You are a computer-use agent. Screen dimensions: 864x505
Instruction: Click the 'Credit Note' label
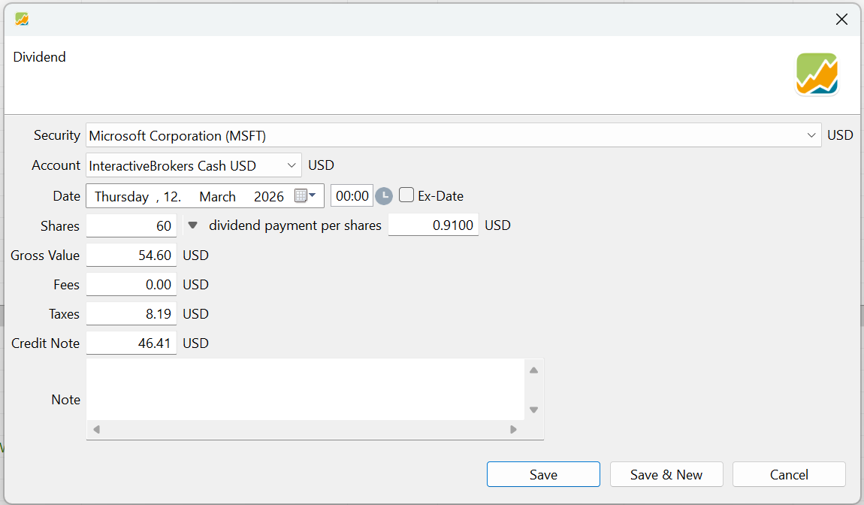pyautogui.click(x=45, y=343)
